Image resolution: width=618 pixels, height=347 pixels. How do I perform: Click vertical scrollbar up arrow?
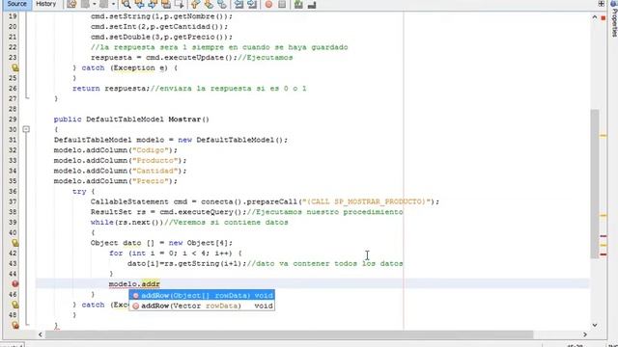(x=595, y=17)
